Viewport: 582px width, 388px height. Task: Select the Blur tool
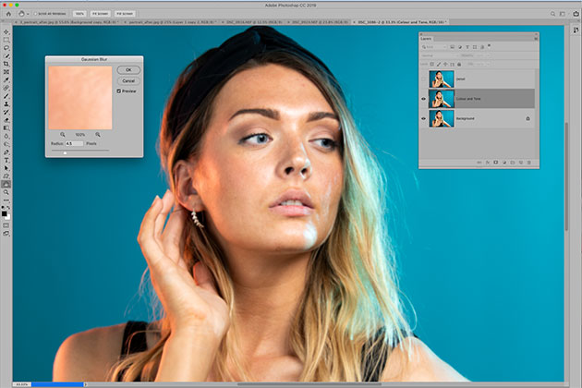pos(6,137)
